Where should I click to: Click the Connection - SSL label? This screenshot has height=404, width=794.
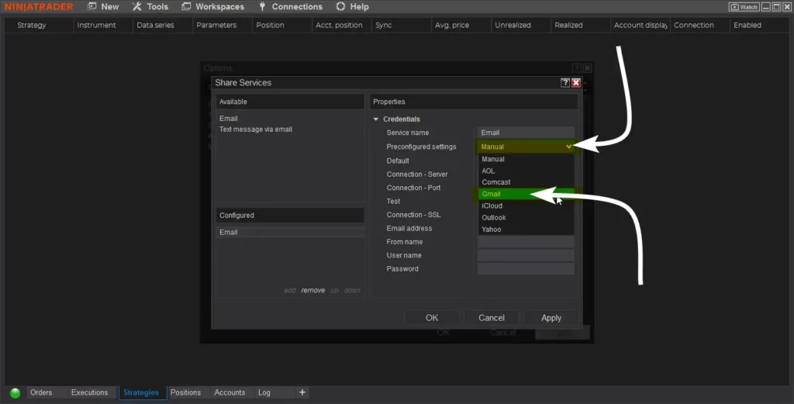(413, 215)
